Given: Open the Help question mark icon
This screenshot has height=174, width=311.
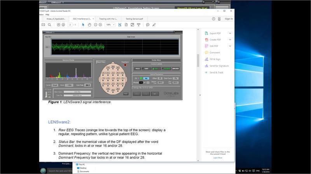Looking at the screenshot, I should 213,19.
